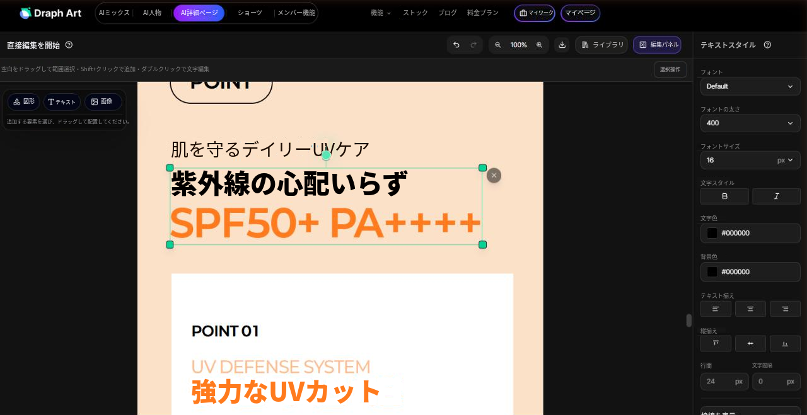The height and width of the screenshot is (415, 807).
Task: Add a 図形 shape element
Action: pos(24,101)
